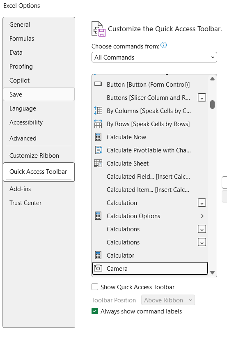Viewport: 227px width, 341px height.
Task: Choose the Calculate Now calculator icon
Action: coord(98,137)
